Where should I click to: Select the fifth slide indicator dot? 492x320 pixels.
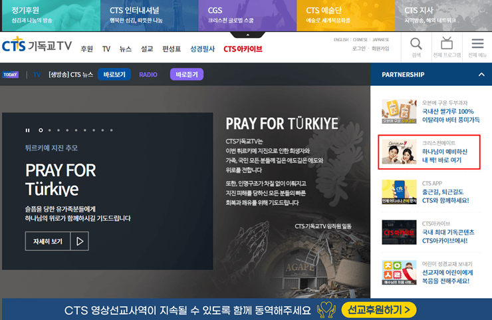click(76, 130)
